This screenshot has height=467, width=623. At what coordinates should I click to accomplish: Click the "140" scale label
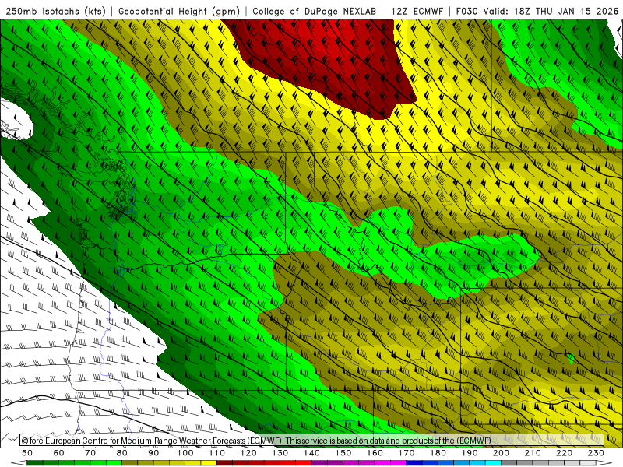click(x=311, y=453)
